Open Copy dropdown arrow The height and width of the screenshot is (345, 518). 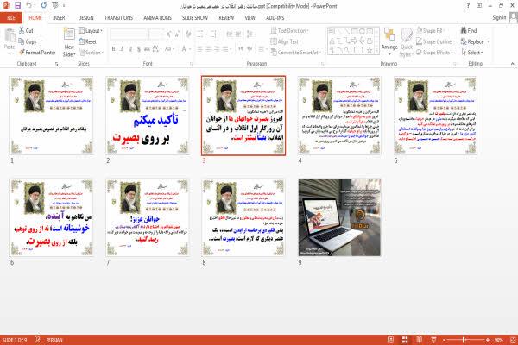tap(41, 41)
